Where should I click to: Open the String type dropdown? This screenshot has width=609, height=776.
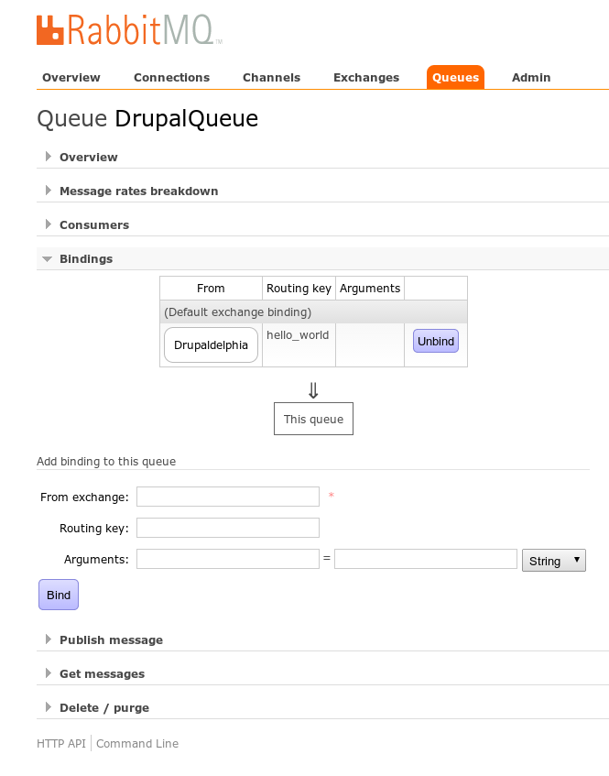point(554,560)
